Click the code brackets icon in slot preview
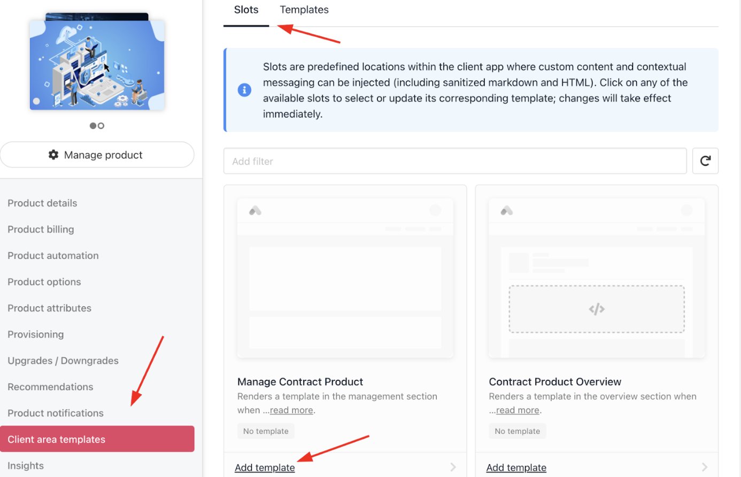The height and width of the screenshot is (477, 741). click(x=597, y=309)
